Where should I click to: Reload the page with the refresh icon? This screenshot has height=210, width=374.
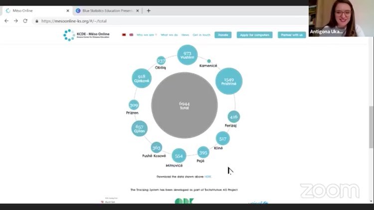coord(25,21)
